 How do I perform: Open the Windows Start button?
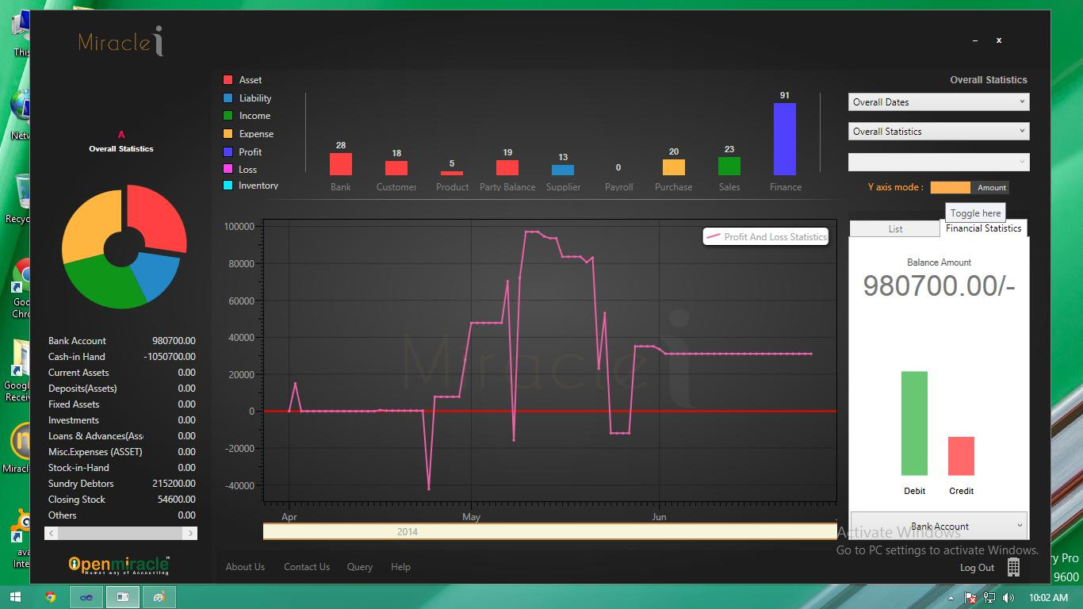point(16,597)
